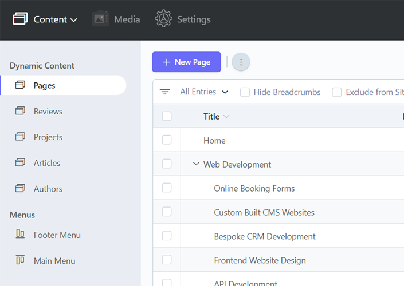The image size is (404, 286).
Task: Click the filter lines icon
Action: click(x=165, y=92)
